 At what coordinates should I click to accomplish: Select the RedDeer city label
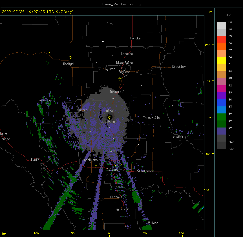[124, 72]
